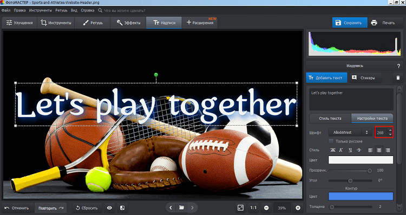Zoom in with the plus icon

[x=298, y=208]
